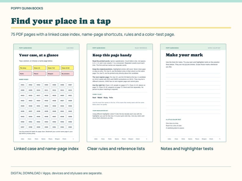
Task: Click "Linked case and name-page index" caption
Action: point(46,149)
